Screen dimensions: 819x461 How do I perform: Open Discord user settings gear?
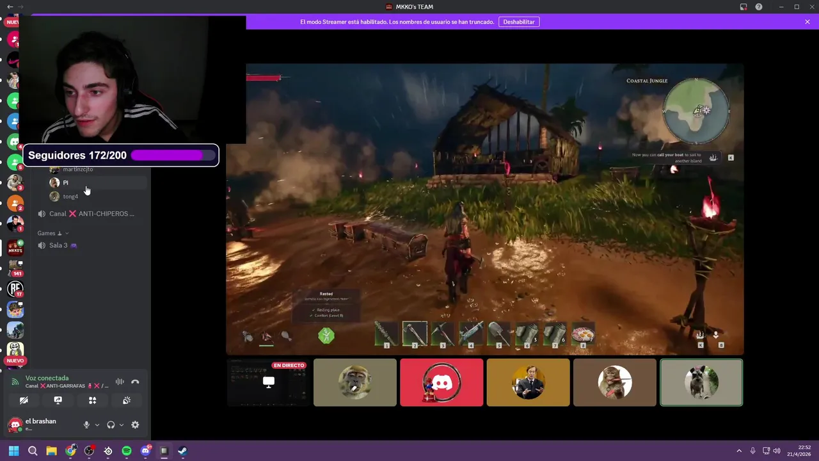pyautogui.click(x=135, y=425)
